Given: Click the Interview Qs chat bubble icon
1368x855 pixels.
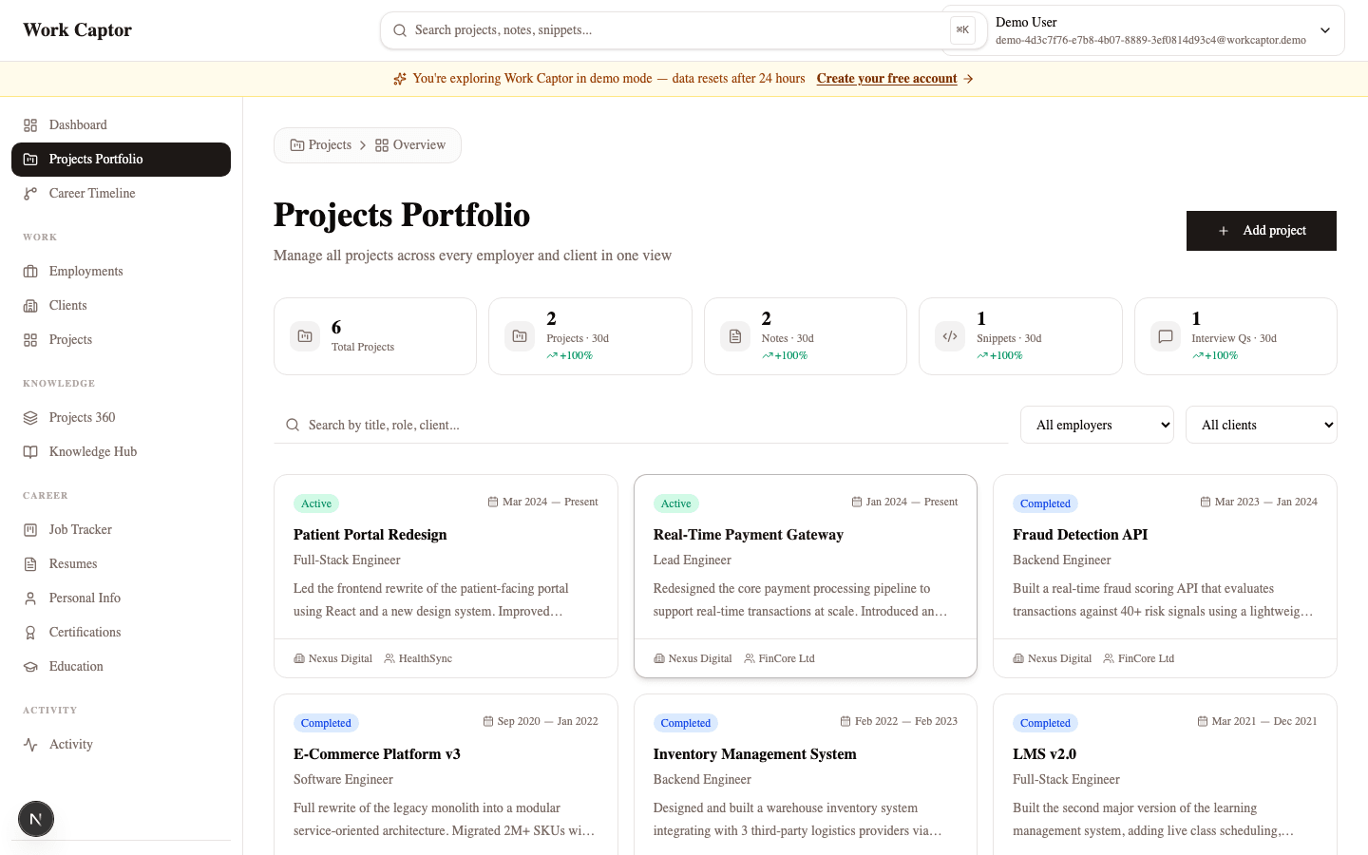Looking at the screenshot, I should (x=1166, y=336).
